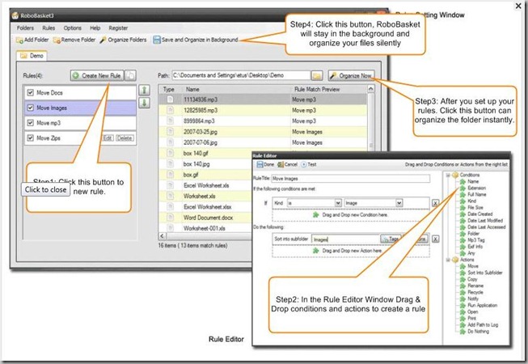Click the Rule Match Preview column header
528x364 pixels.
point(329,89)
